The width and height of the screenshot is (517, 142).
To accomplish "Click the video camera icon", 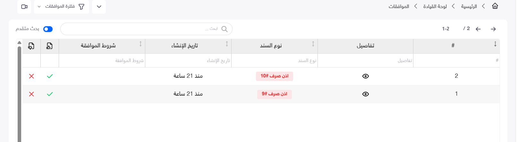I will point(24,7).
